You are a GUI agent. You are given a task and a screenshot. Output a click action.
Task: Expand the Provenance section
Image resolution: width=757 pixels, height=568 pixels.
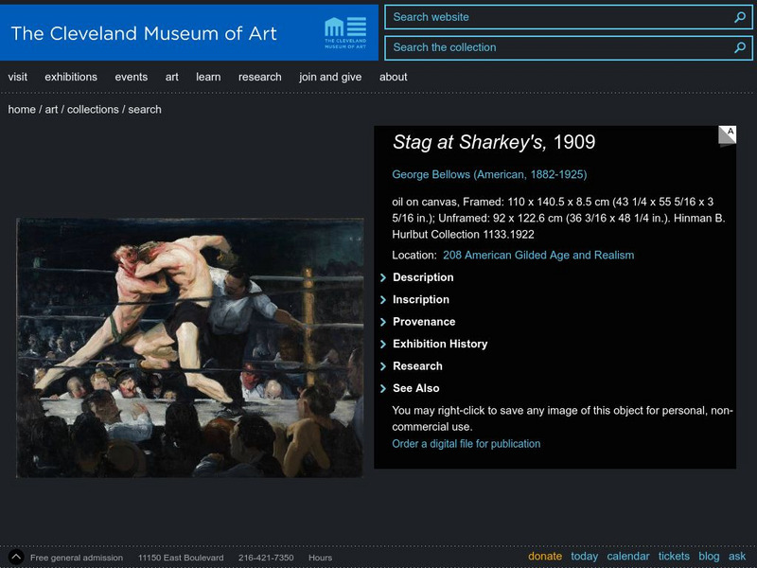[423, 322]
